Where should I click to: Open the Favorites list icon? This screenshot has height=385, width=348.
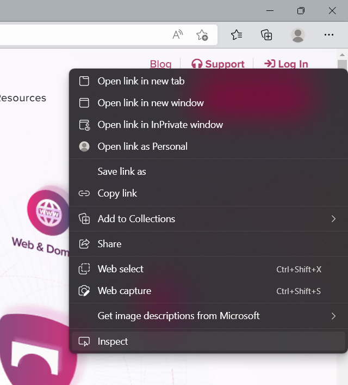pyautogui.click(x=237, y=35)
